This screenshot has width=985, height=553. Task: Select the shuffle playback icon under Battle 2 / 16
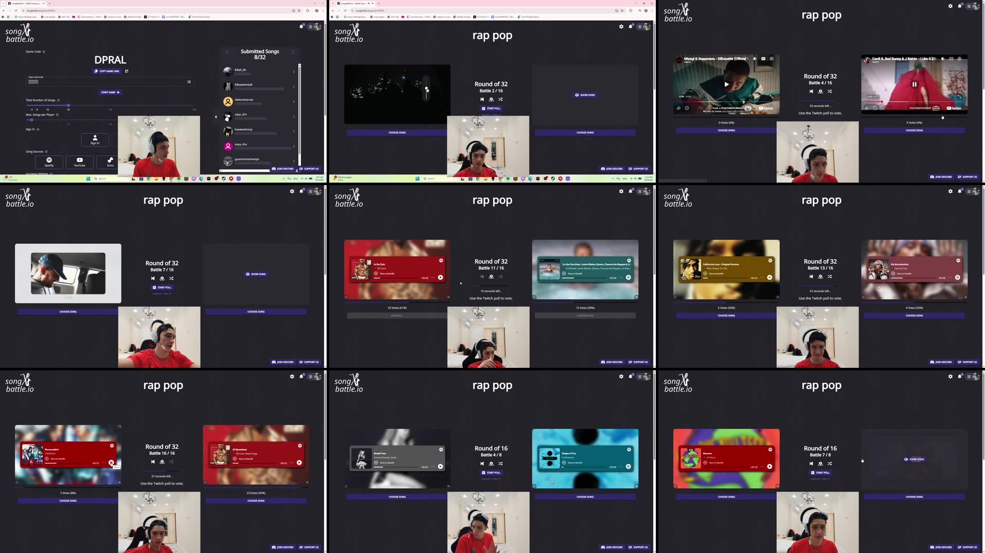pyautogui.click(x=500, y=99)
